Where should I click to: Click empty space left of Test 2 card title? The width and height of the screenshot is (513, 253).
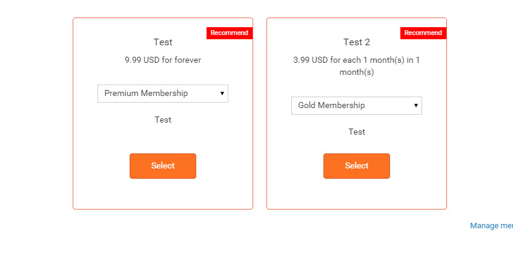pos(303,42)
